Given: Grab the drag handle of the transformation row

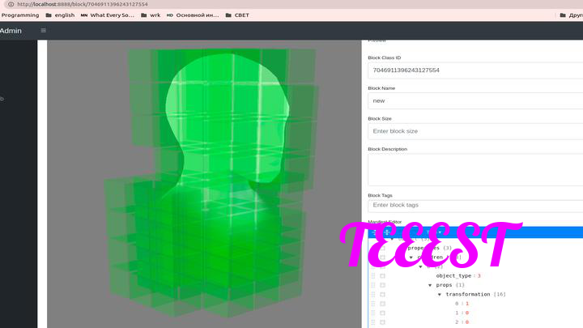Looking at the screenshot, I should (373, 295).
